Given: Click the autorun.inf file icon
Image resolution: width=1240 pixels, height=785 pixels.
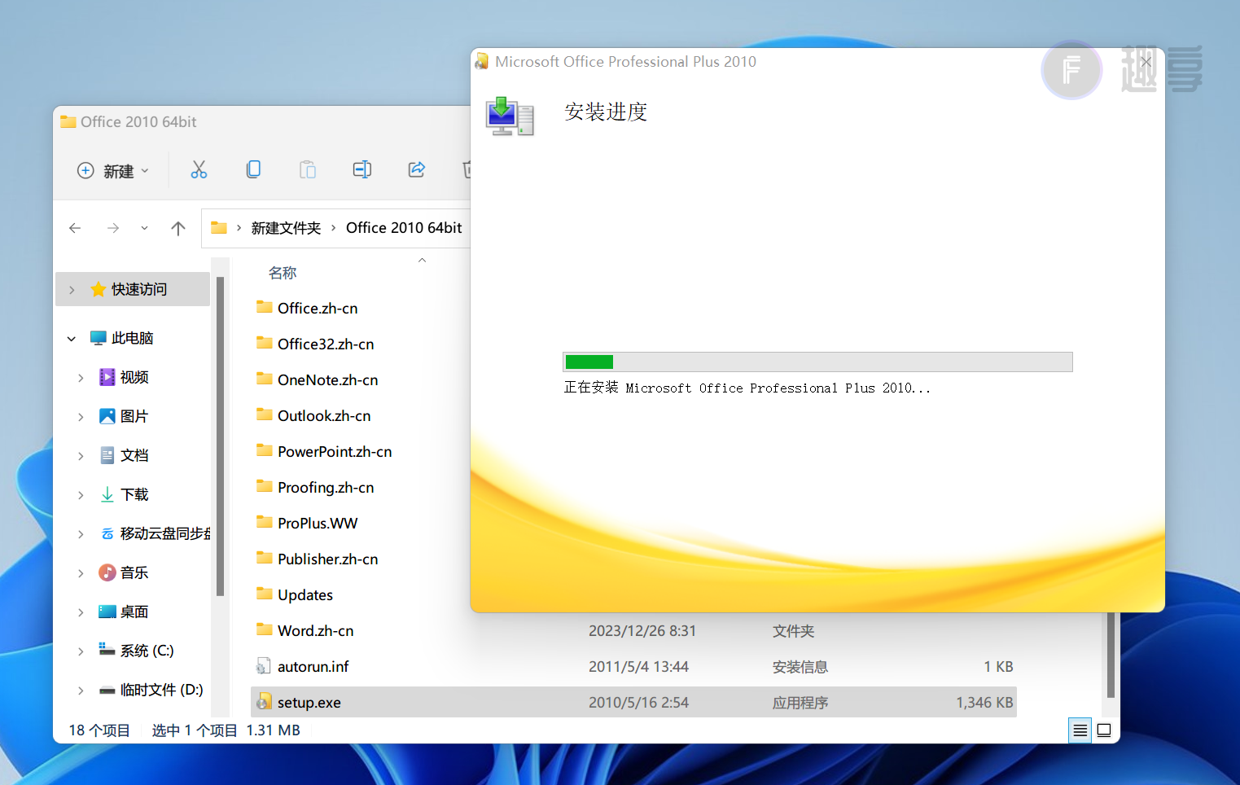Looking at the screenshot, I should coord(264,667).
